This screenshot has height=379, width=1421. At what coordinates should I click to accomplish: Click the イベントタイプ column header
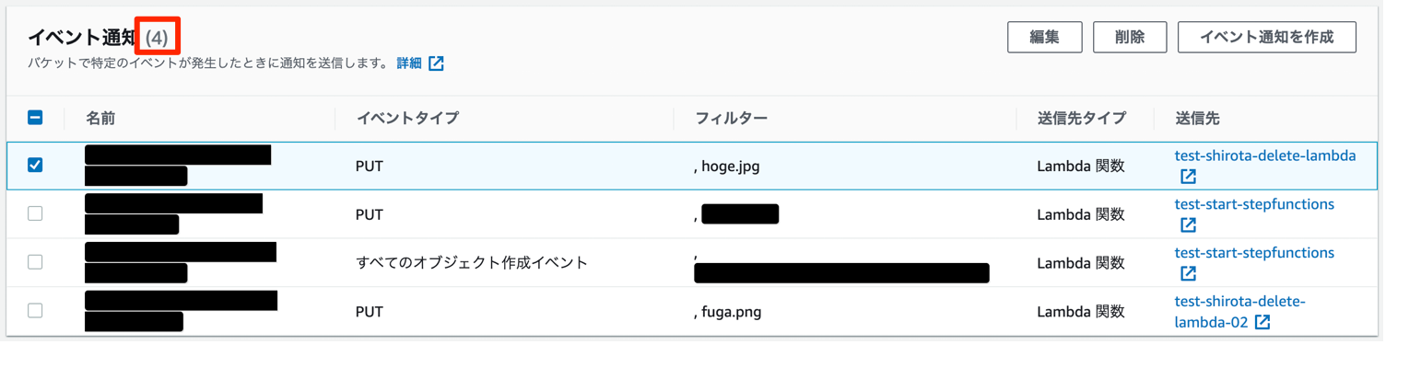tap(406, 118)
